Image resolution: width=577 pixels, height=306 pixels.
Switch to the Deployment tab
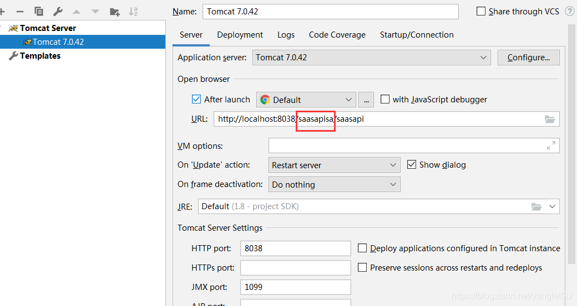click(240, 35)
